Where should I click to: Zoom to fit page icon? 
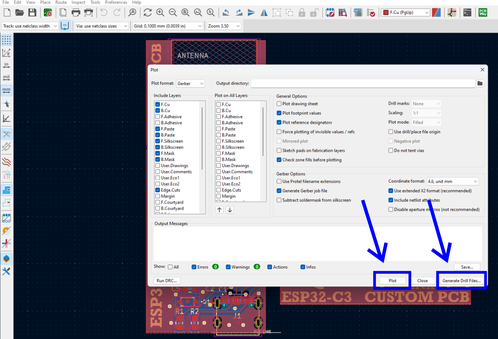(185, 13)
